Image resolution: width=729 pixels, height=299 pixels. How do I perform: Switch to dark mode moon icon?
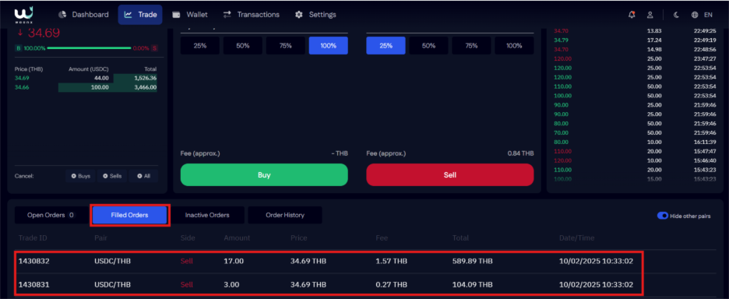pyautogui.click(x=677, y=15)
